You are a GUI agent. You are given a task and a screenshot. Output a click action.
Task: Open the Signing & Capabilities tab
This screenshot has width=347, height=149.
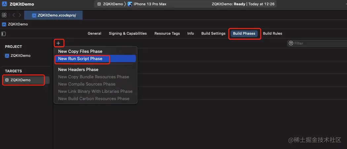point(128,33)
